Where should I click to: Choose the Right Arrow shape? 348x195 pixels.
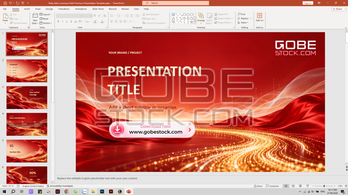pyautogui.click(x=184, y=18)
